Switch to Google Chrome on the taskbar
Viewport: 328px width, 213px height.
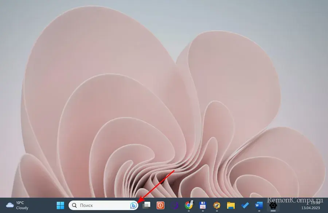[x=188, y=205]
